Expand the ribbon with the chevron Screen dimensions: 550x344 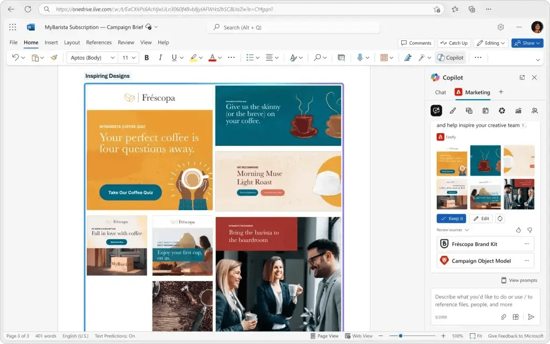click(538, 60)
